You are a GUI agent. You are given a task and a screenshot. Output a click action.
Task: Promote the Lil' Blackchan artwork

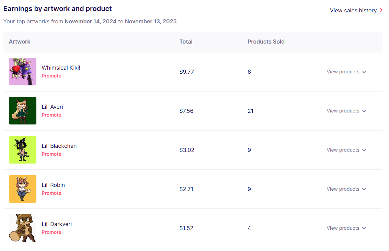(x=52, y=154)
